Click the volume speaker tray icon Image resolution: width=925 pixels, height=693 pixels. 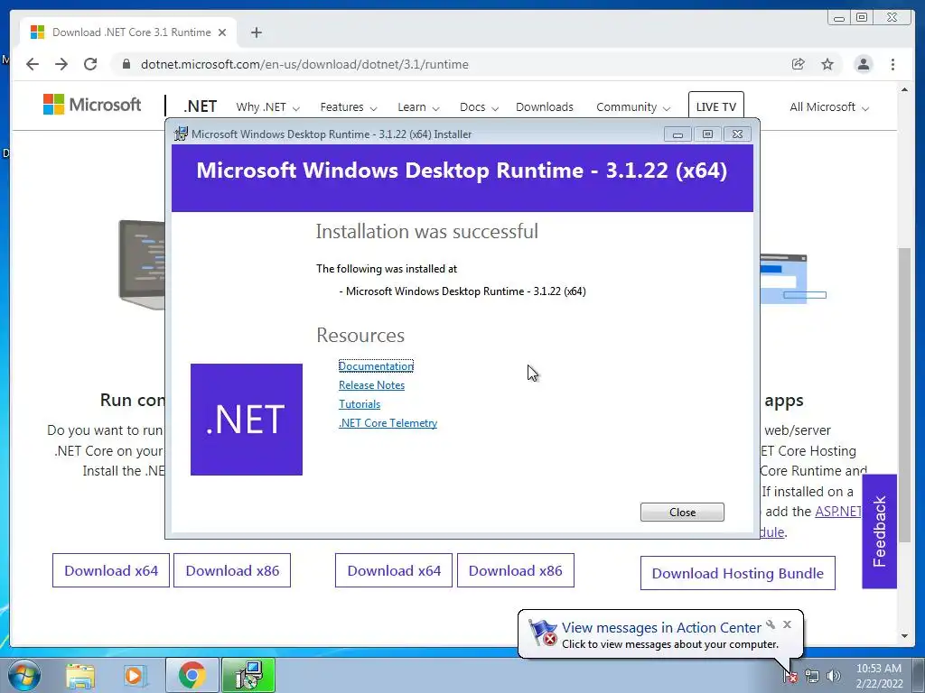[x=833, y=676]
